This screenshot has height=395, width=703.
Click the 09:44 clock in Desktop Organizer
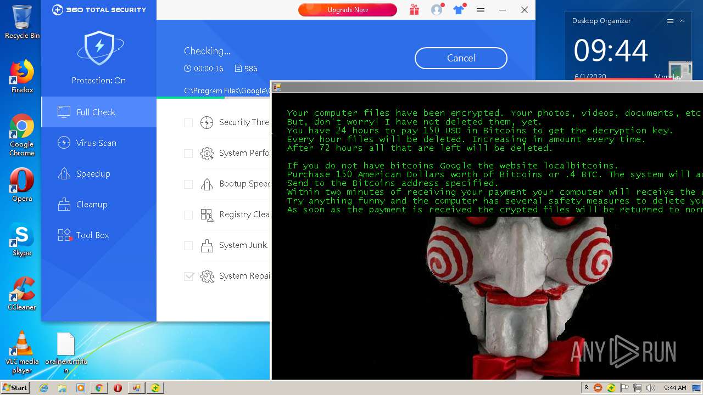(611, 51)
